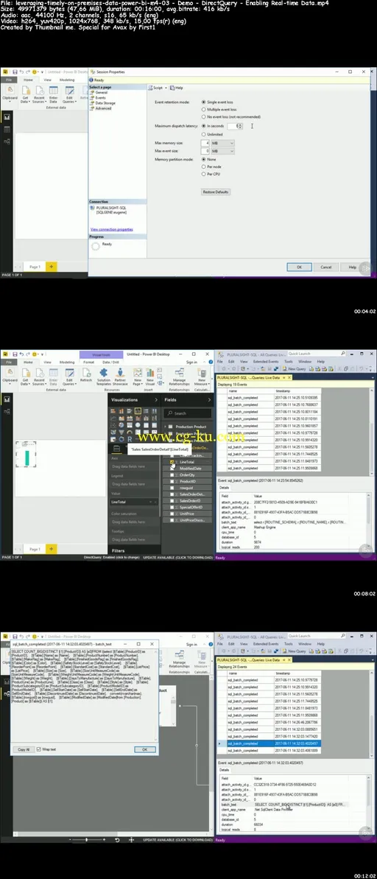Collapse the Visualizations pane chevron
377x879 pixels.
click(156, 399)
